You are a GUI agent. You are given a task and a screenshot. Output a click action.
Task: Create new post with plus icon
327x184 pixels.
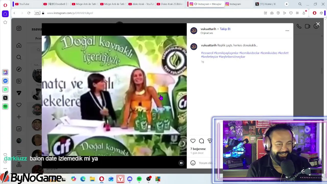click(19, 117)
